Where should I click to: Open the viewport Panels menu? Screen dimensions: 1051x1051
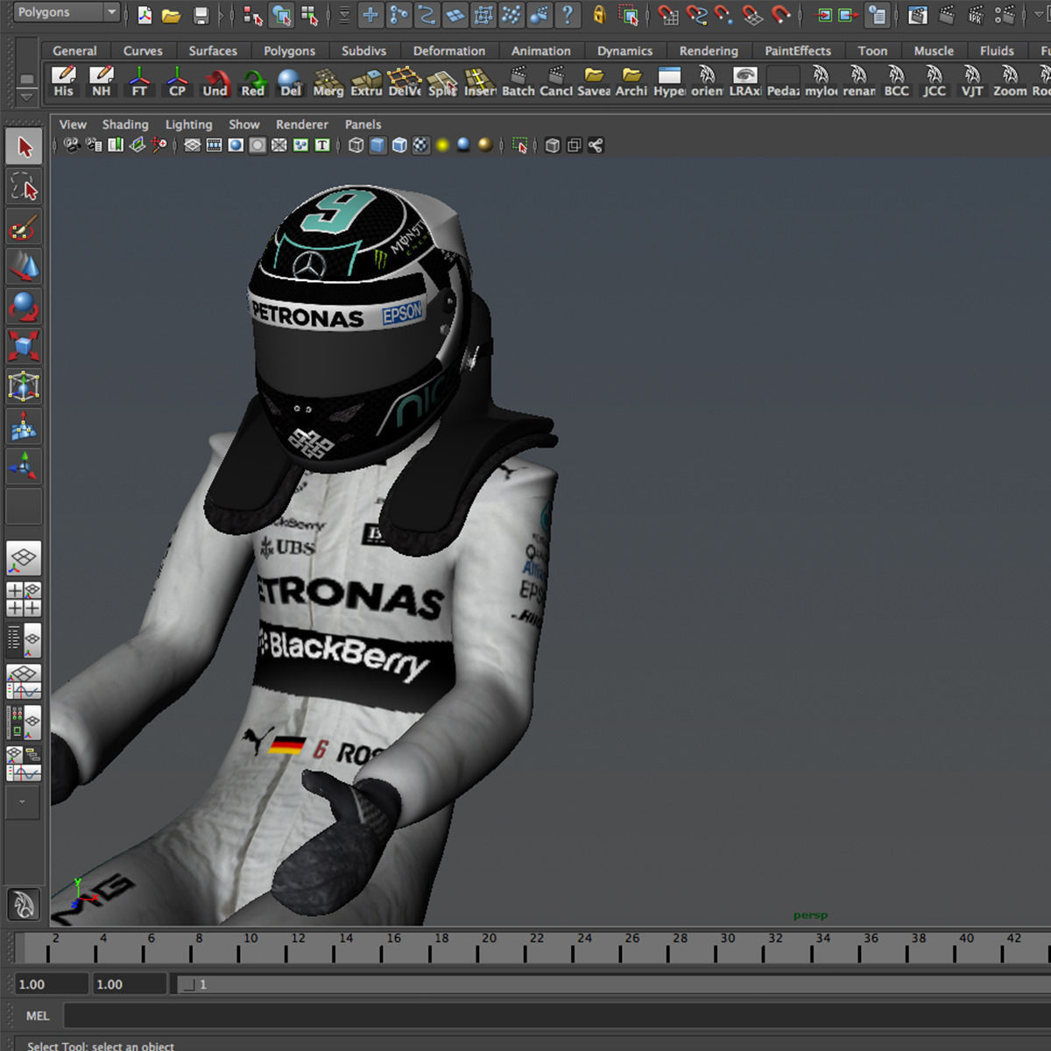363,124
